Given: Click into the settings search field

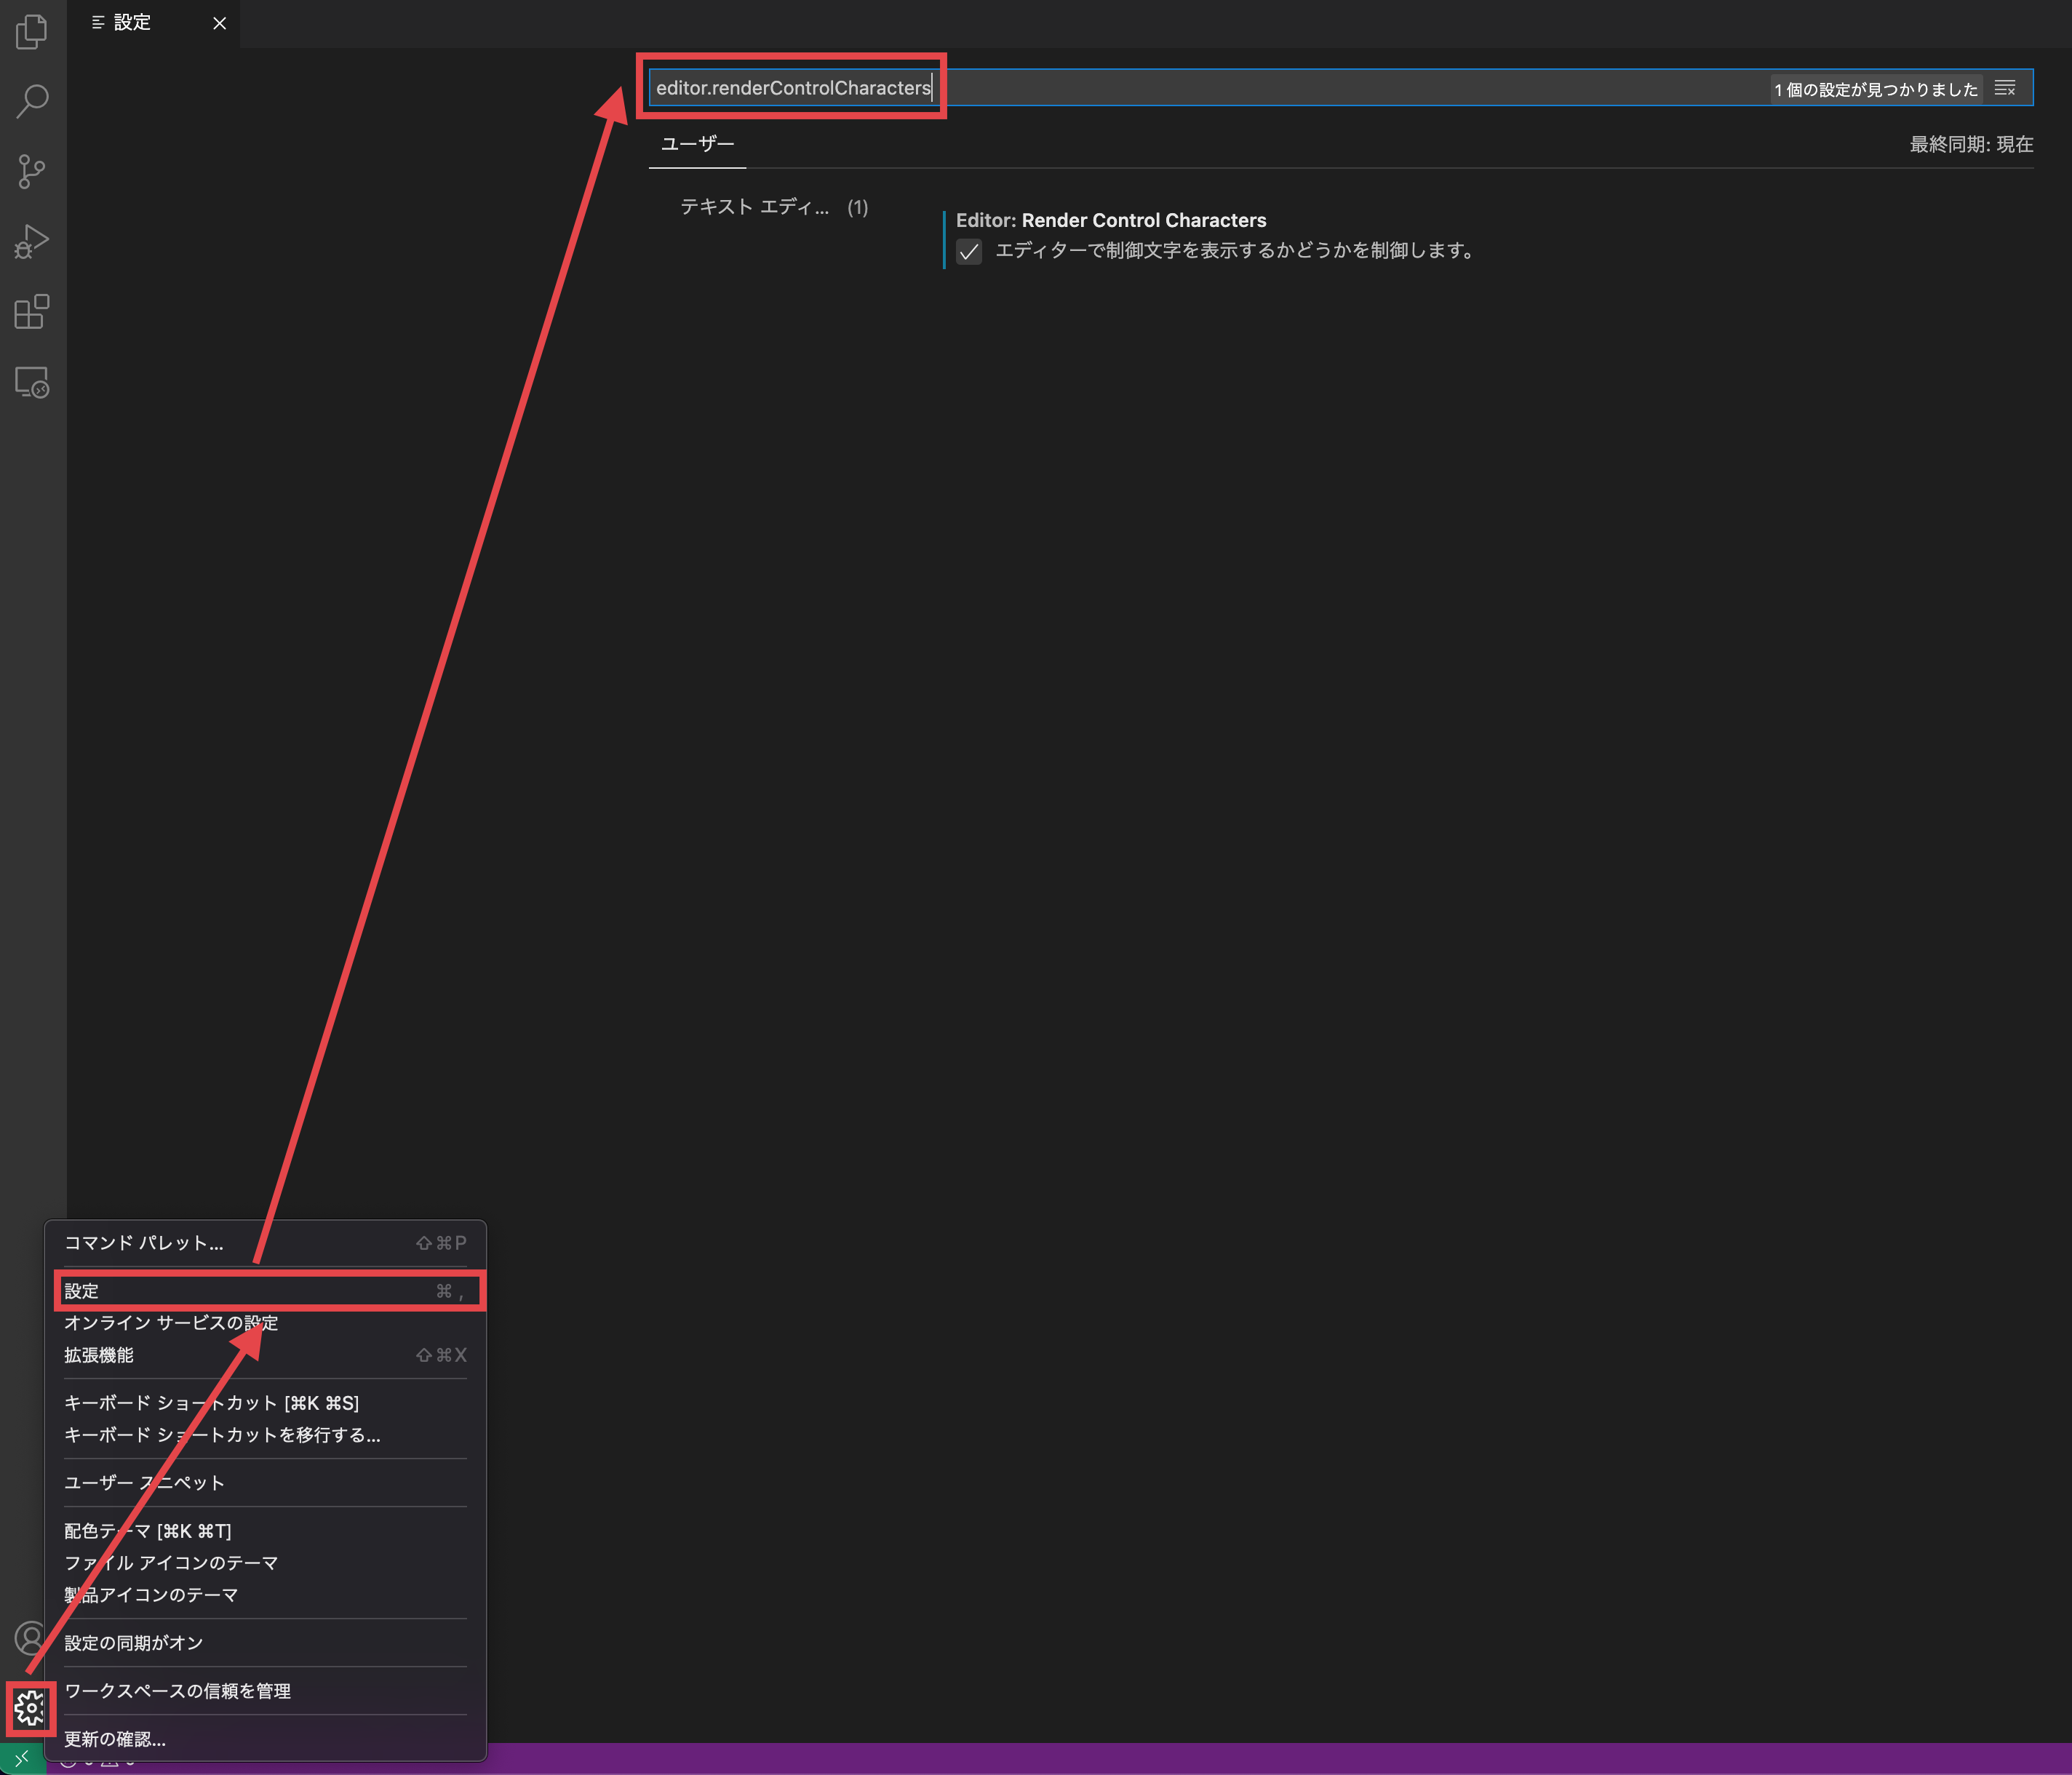Looking at the screenshot, I should pyautogui.click(x=1300, y=88).
